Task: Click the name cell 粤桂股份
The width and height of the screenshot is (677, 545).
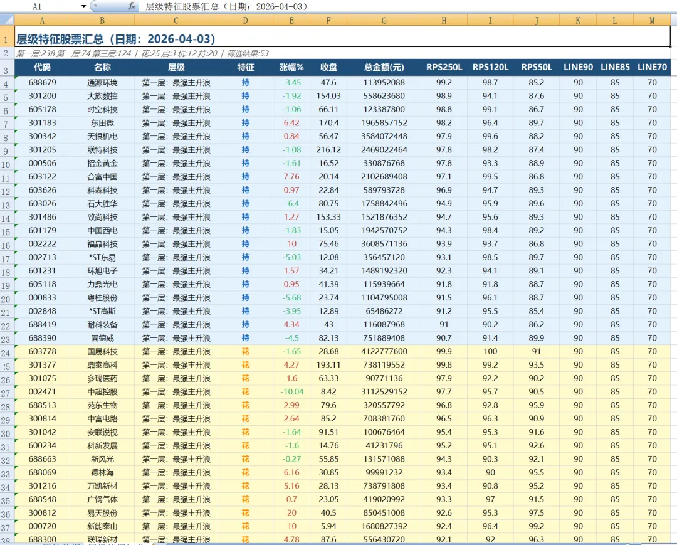Action: coord(102,297)
